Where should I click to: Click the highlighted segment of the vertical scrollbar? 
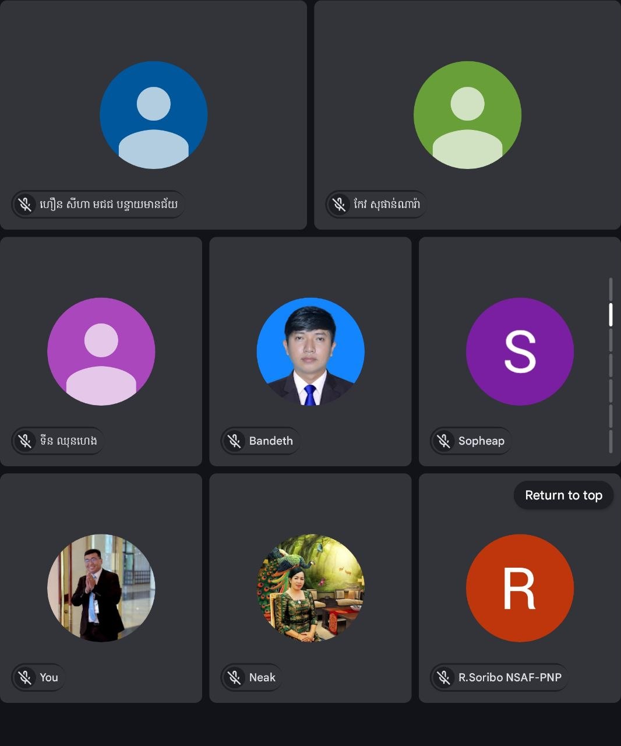pos(611,315)
